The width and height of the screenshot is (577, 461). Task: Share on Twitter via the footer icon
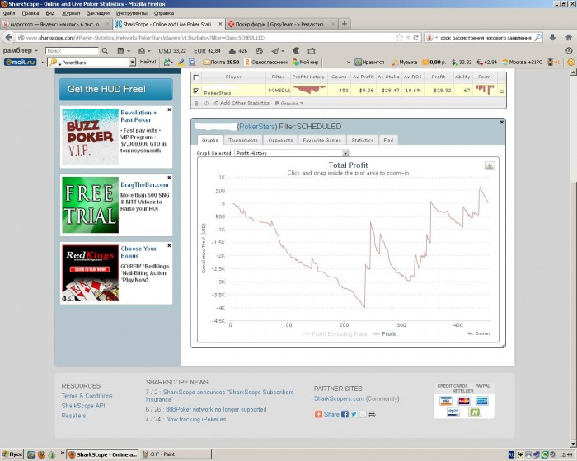pos(354,414)
